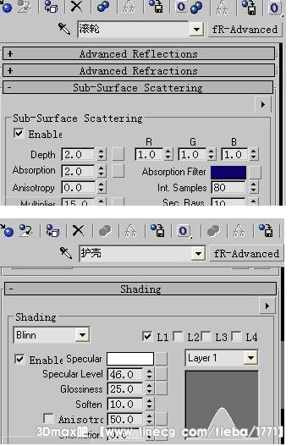Click the Reset X icon in 护壳 toolbar
The image size is (308, 446).
[x=78, y=230]
